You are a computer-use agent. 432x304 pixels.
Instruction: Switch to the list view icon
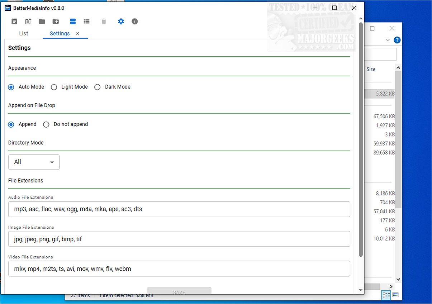click(86, 22)
